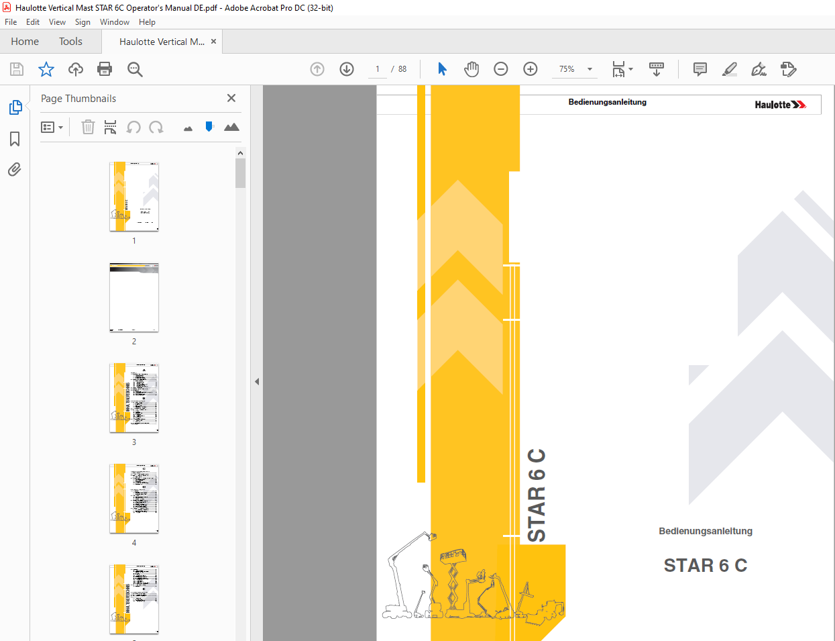This screenshot has width=835, height=641.
Task: Open the fit page options icon
Action: pos(622,69)
